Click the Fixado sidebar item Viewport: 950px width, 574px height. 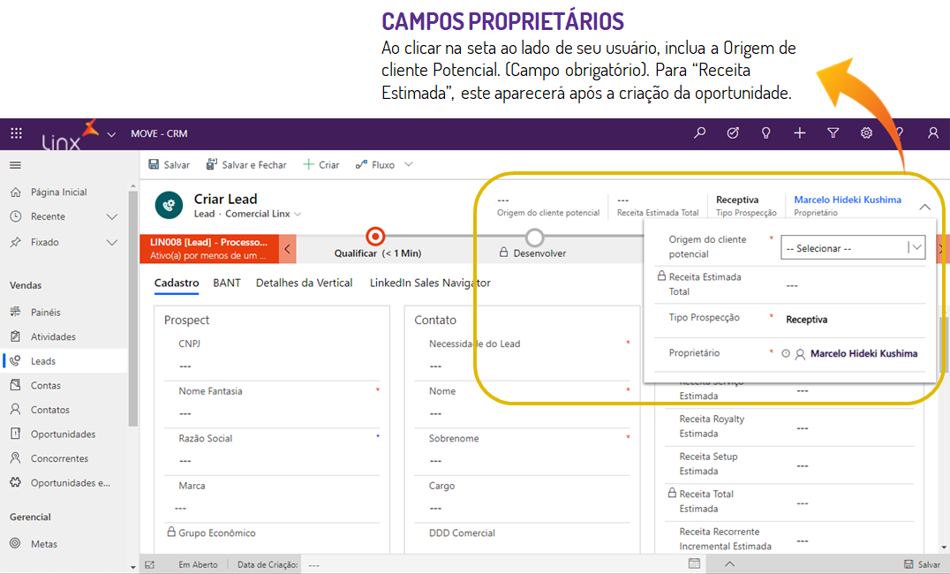tap(45, 242)
